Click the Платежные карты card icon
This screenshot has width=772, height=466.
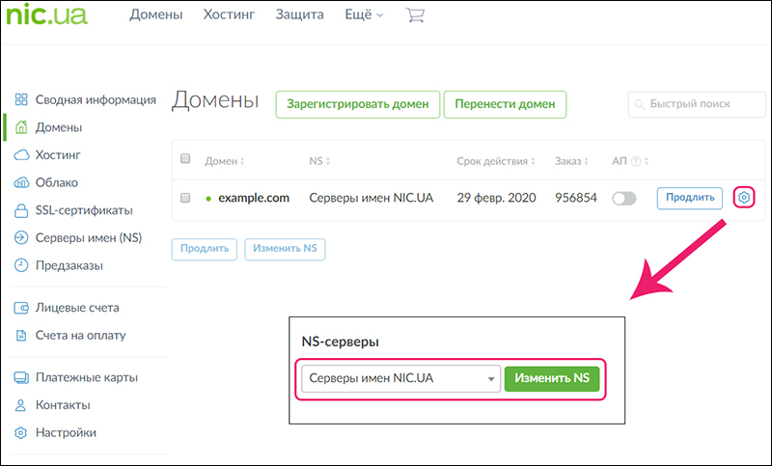[21, 377]
